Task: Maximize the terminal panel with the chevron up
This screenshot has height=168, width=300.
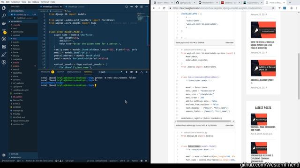Action: 142,72
